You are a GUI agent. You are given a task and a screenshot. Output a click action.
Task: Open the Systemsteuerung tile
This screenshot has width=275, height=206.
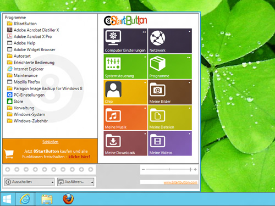point(125,66)
